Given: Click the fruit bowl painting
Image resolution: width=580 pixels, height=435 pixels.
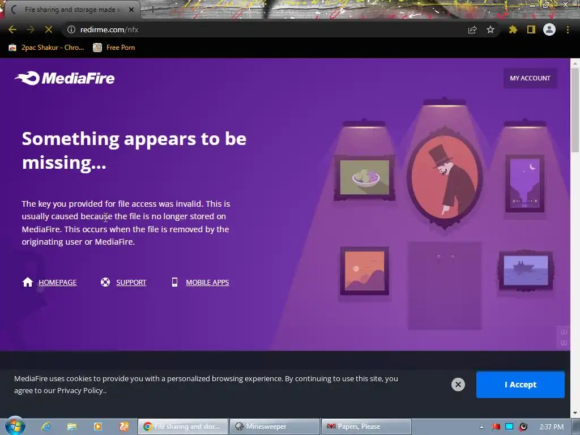Looking at the screenshot, I should click(x=364, y=178).
